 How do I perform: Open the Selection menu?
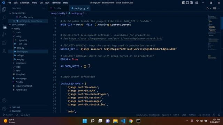pyautogui.click(x=25, y=3)
